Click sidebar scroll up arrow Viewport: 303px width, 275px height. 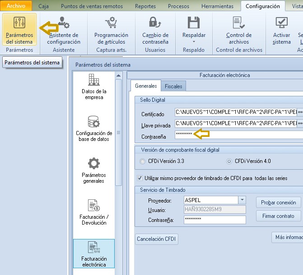click(118, 76)
